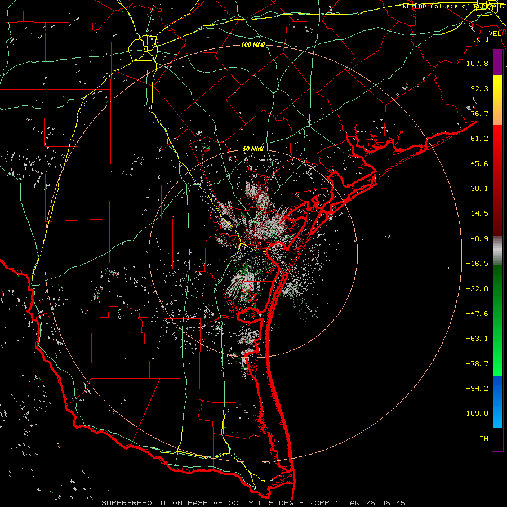
Task: Select the -16.5 velocity scale value
Action: pos(477,264)
